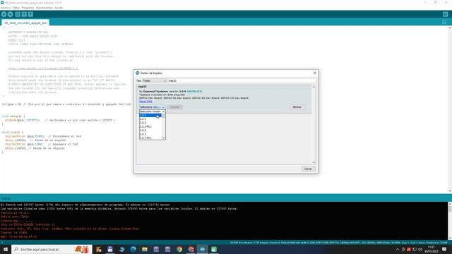452x254 pixels.
Task: Select version 2.0.3 in the list
Action: pos(150,123)
